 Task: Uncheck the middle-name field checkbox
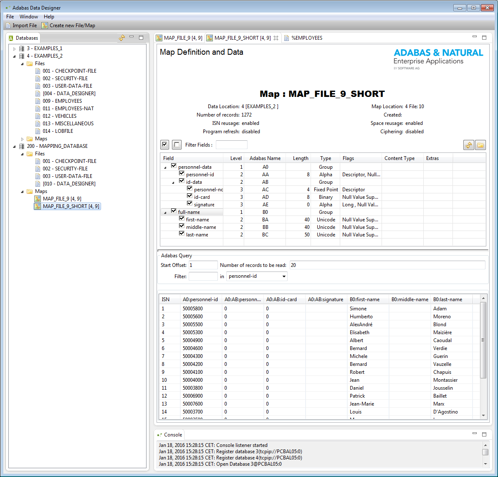[x=182, y=226]
